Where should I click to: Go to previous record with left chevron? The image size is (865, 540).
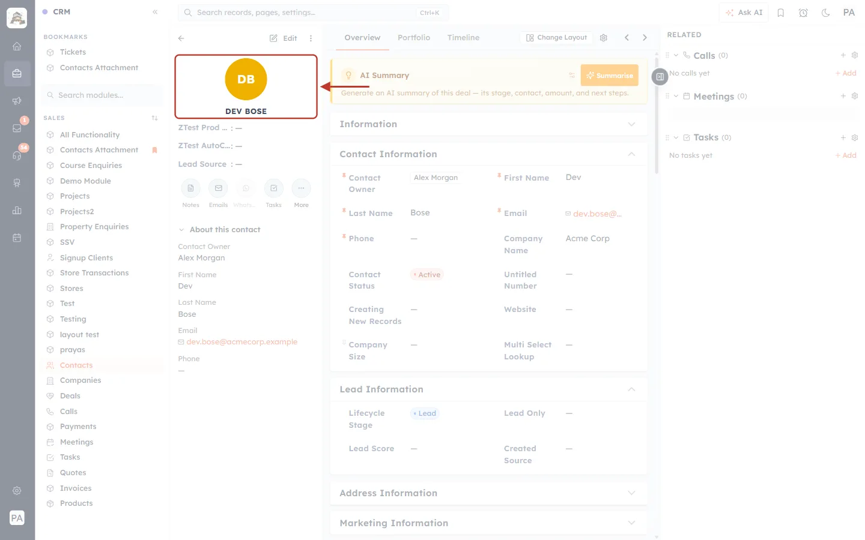627,38
